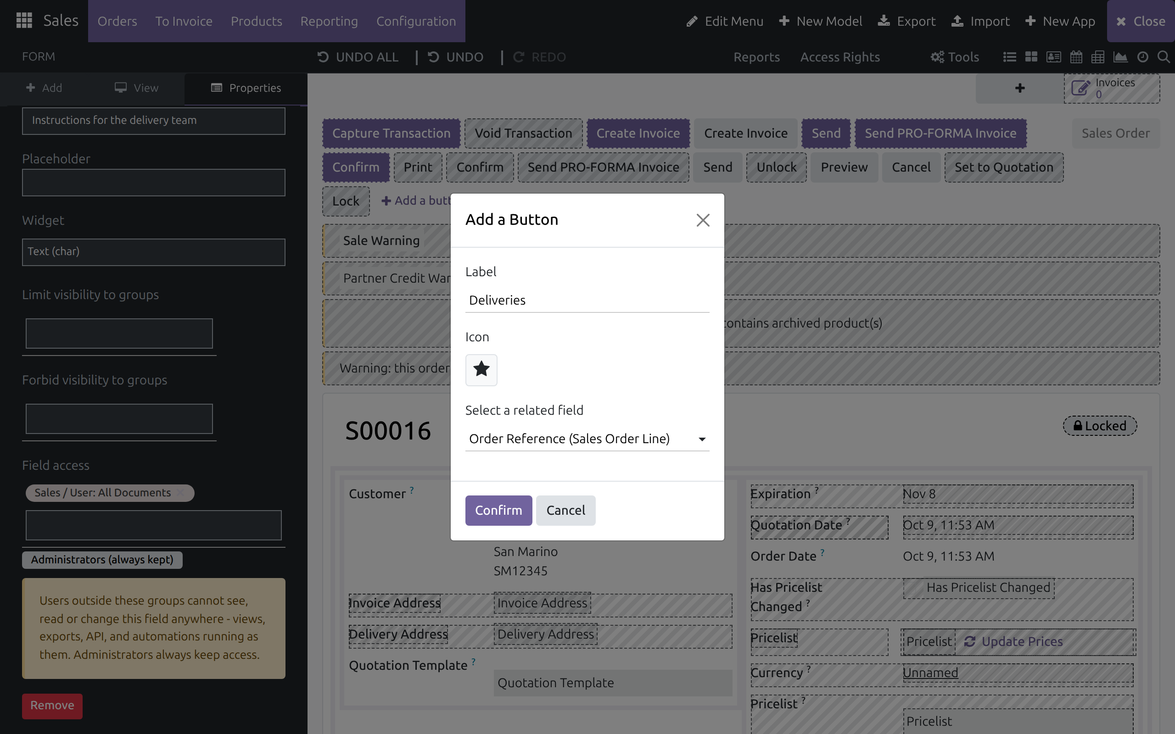Select the Properties tab
Screen dimensions: 1175x734
tap(246, 89)
